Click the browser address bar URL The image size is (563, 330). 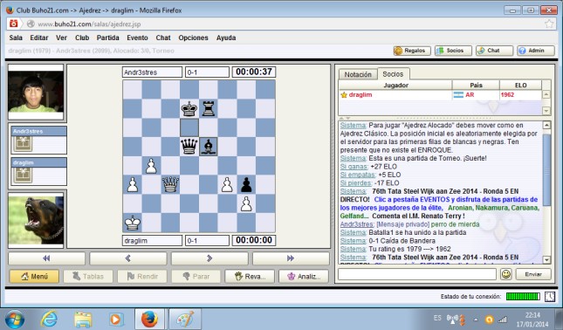click(x=89, y=24)
